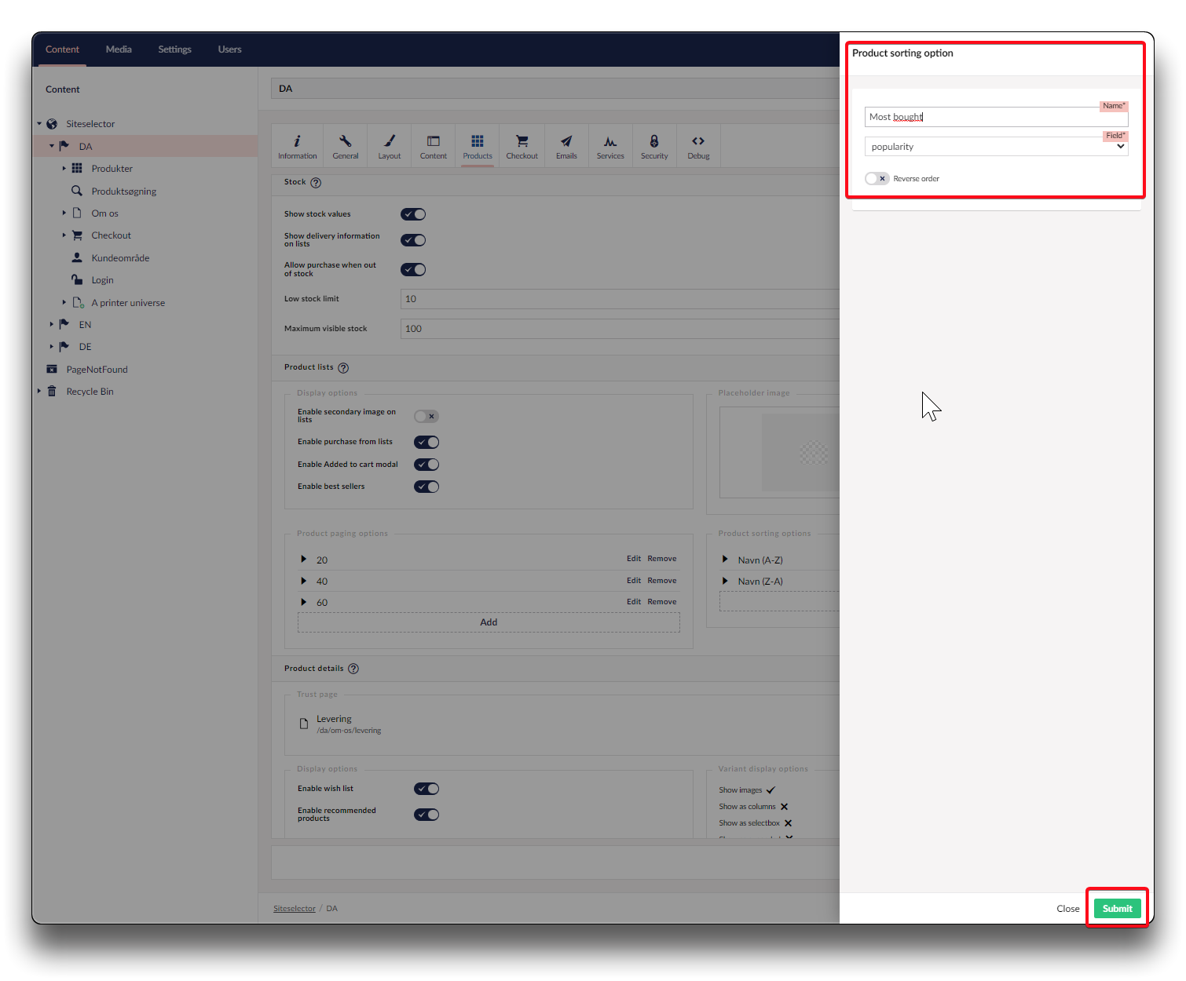Open the Security lock tab
The width and height of the screenshot is (1186, 981).
654,146
